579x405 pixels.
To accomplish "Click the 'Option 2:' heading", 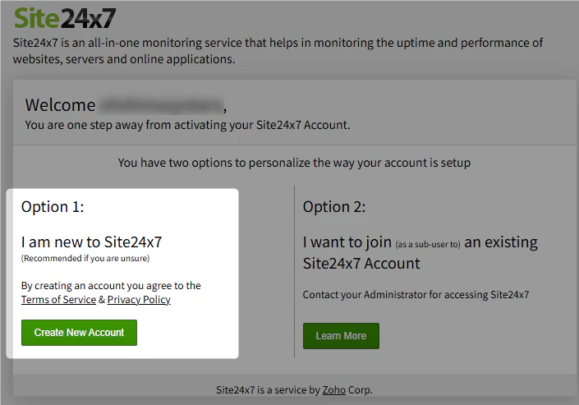I will 334,206.
